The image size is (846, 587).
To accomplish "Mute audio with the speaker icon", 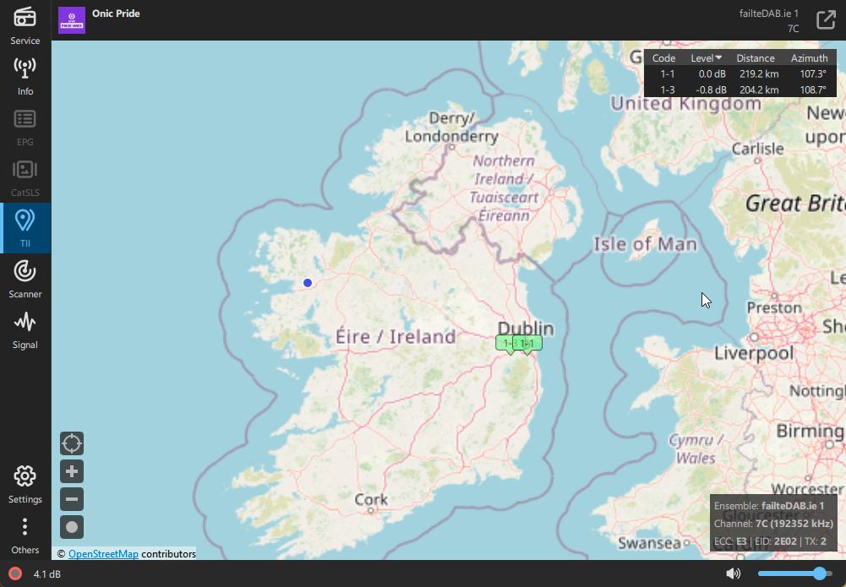I will [734, 573].
